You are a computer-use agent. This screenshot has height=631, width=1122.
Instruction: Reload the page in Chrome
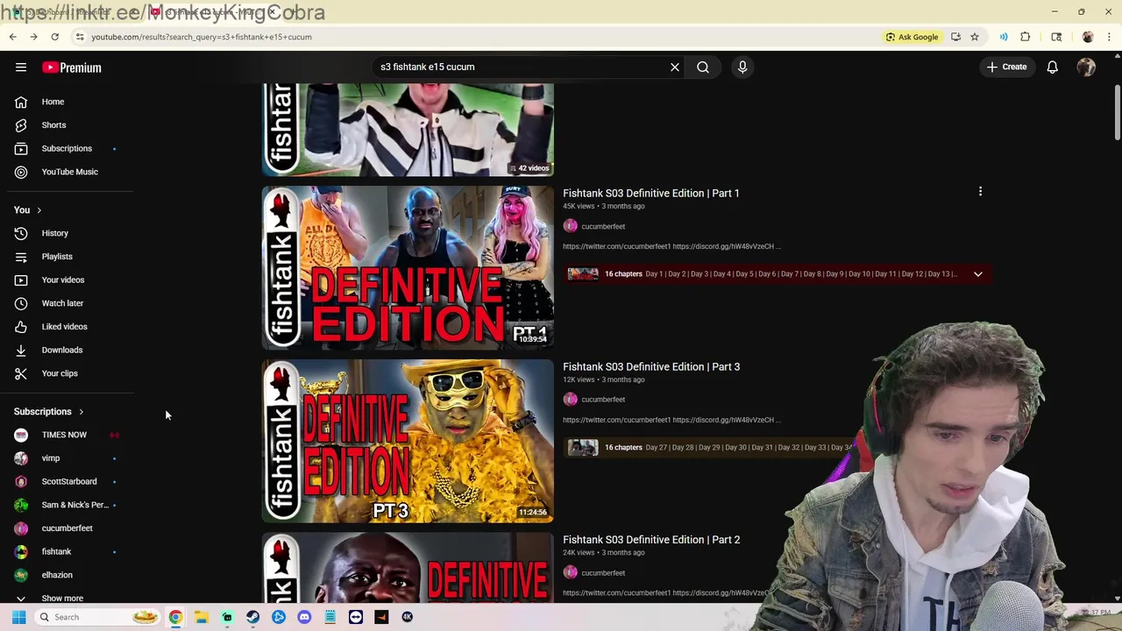tap(54, 37)
